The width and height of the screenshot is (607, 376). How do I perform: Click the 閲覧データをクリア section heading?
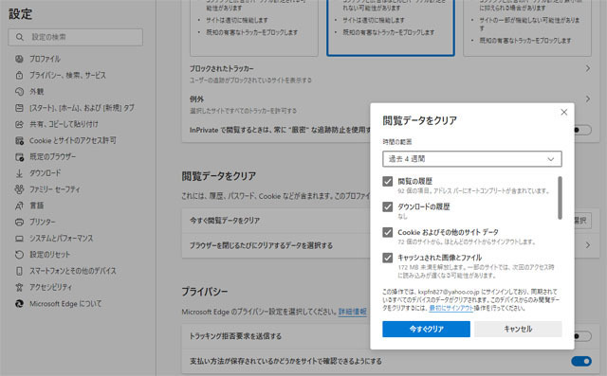tap(219, 176)
